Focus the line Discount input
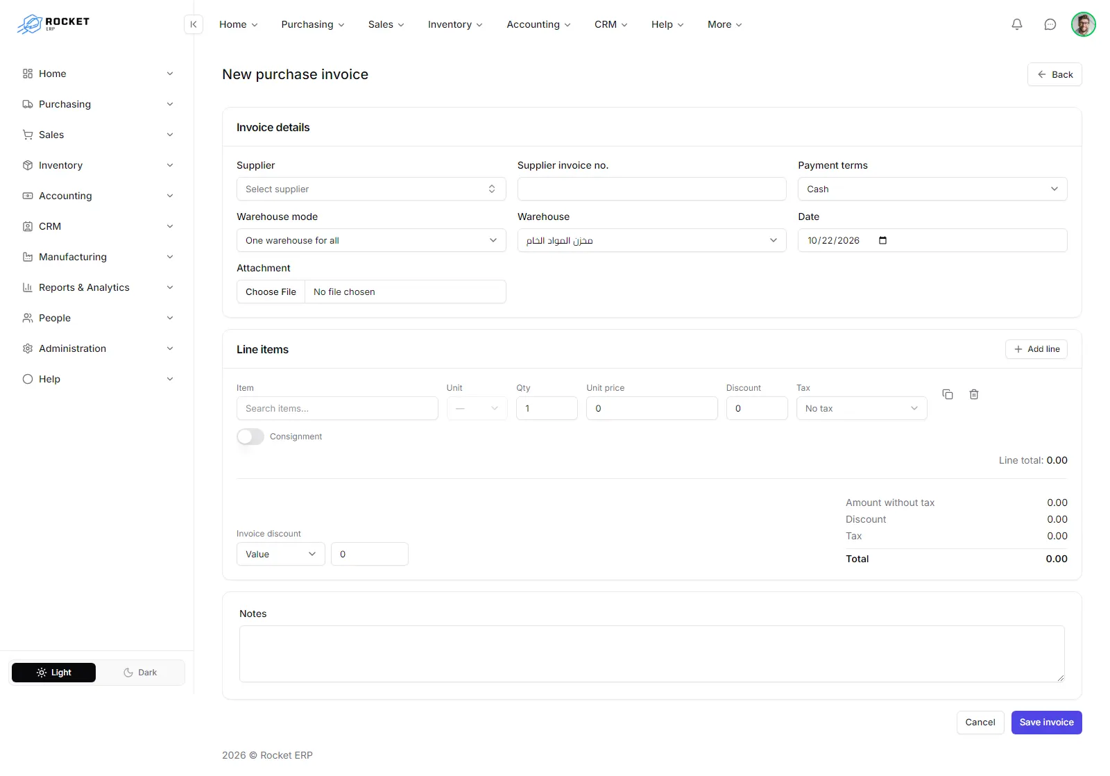 click(757, 408)
